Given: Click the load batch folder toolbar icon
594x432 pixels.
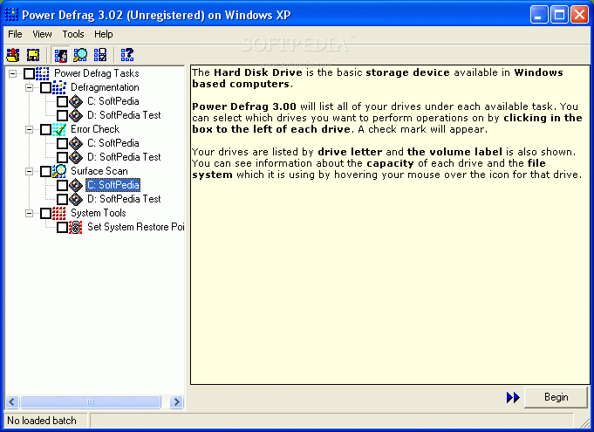Looking at the screenshot, I should 13,55.
